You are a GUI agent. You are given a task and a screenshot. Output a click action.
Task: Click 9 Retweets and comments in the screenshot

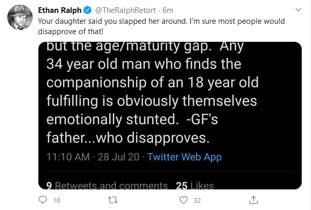[x=107, y=185]
